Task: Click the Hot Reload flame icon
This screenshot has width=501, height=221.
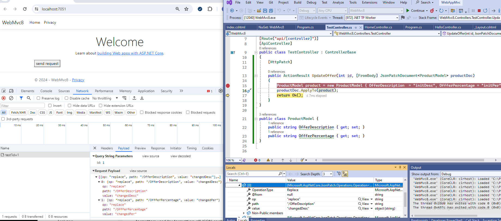Action: [x=432, y=11]
